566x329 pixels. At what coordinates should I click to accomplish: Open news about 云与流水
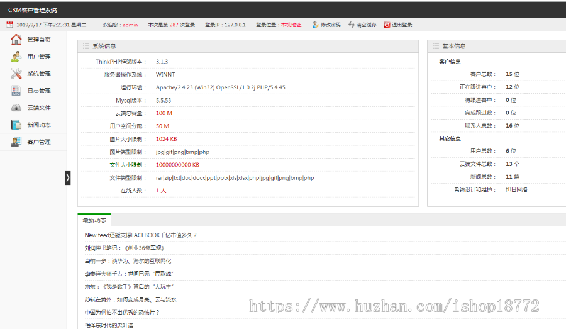[x=130, y=299]
